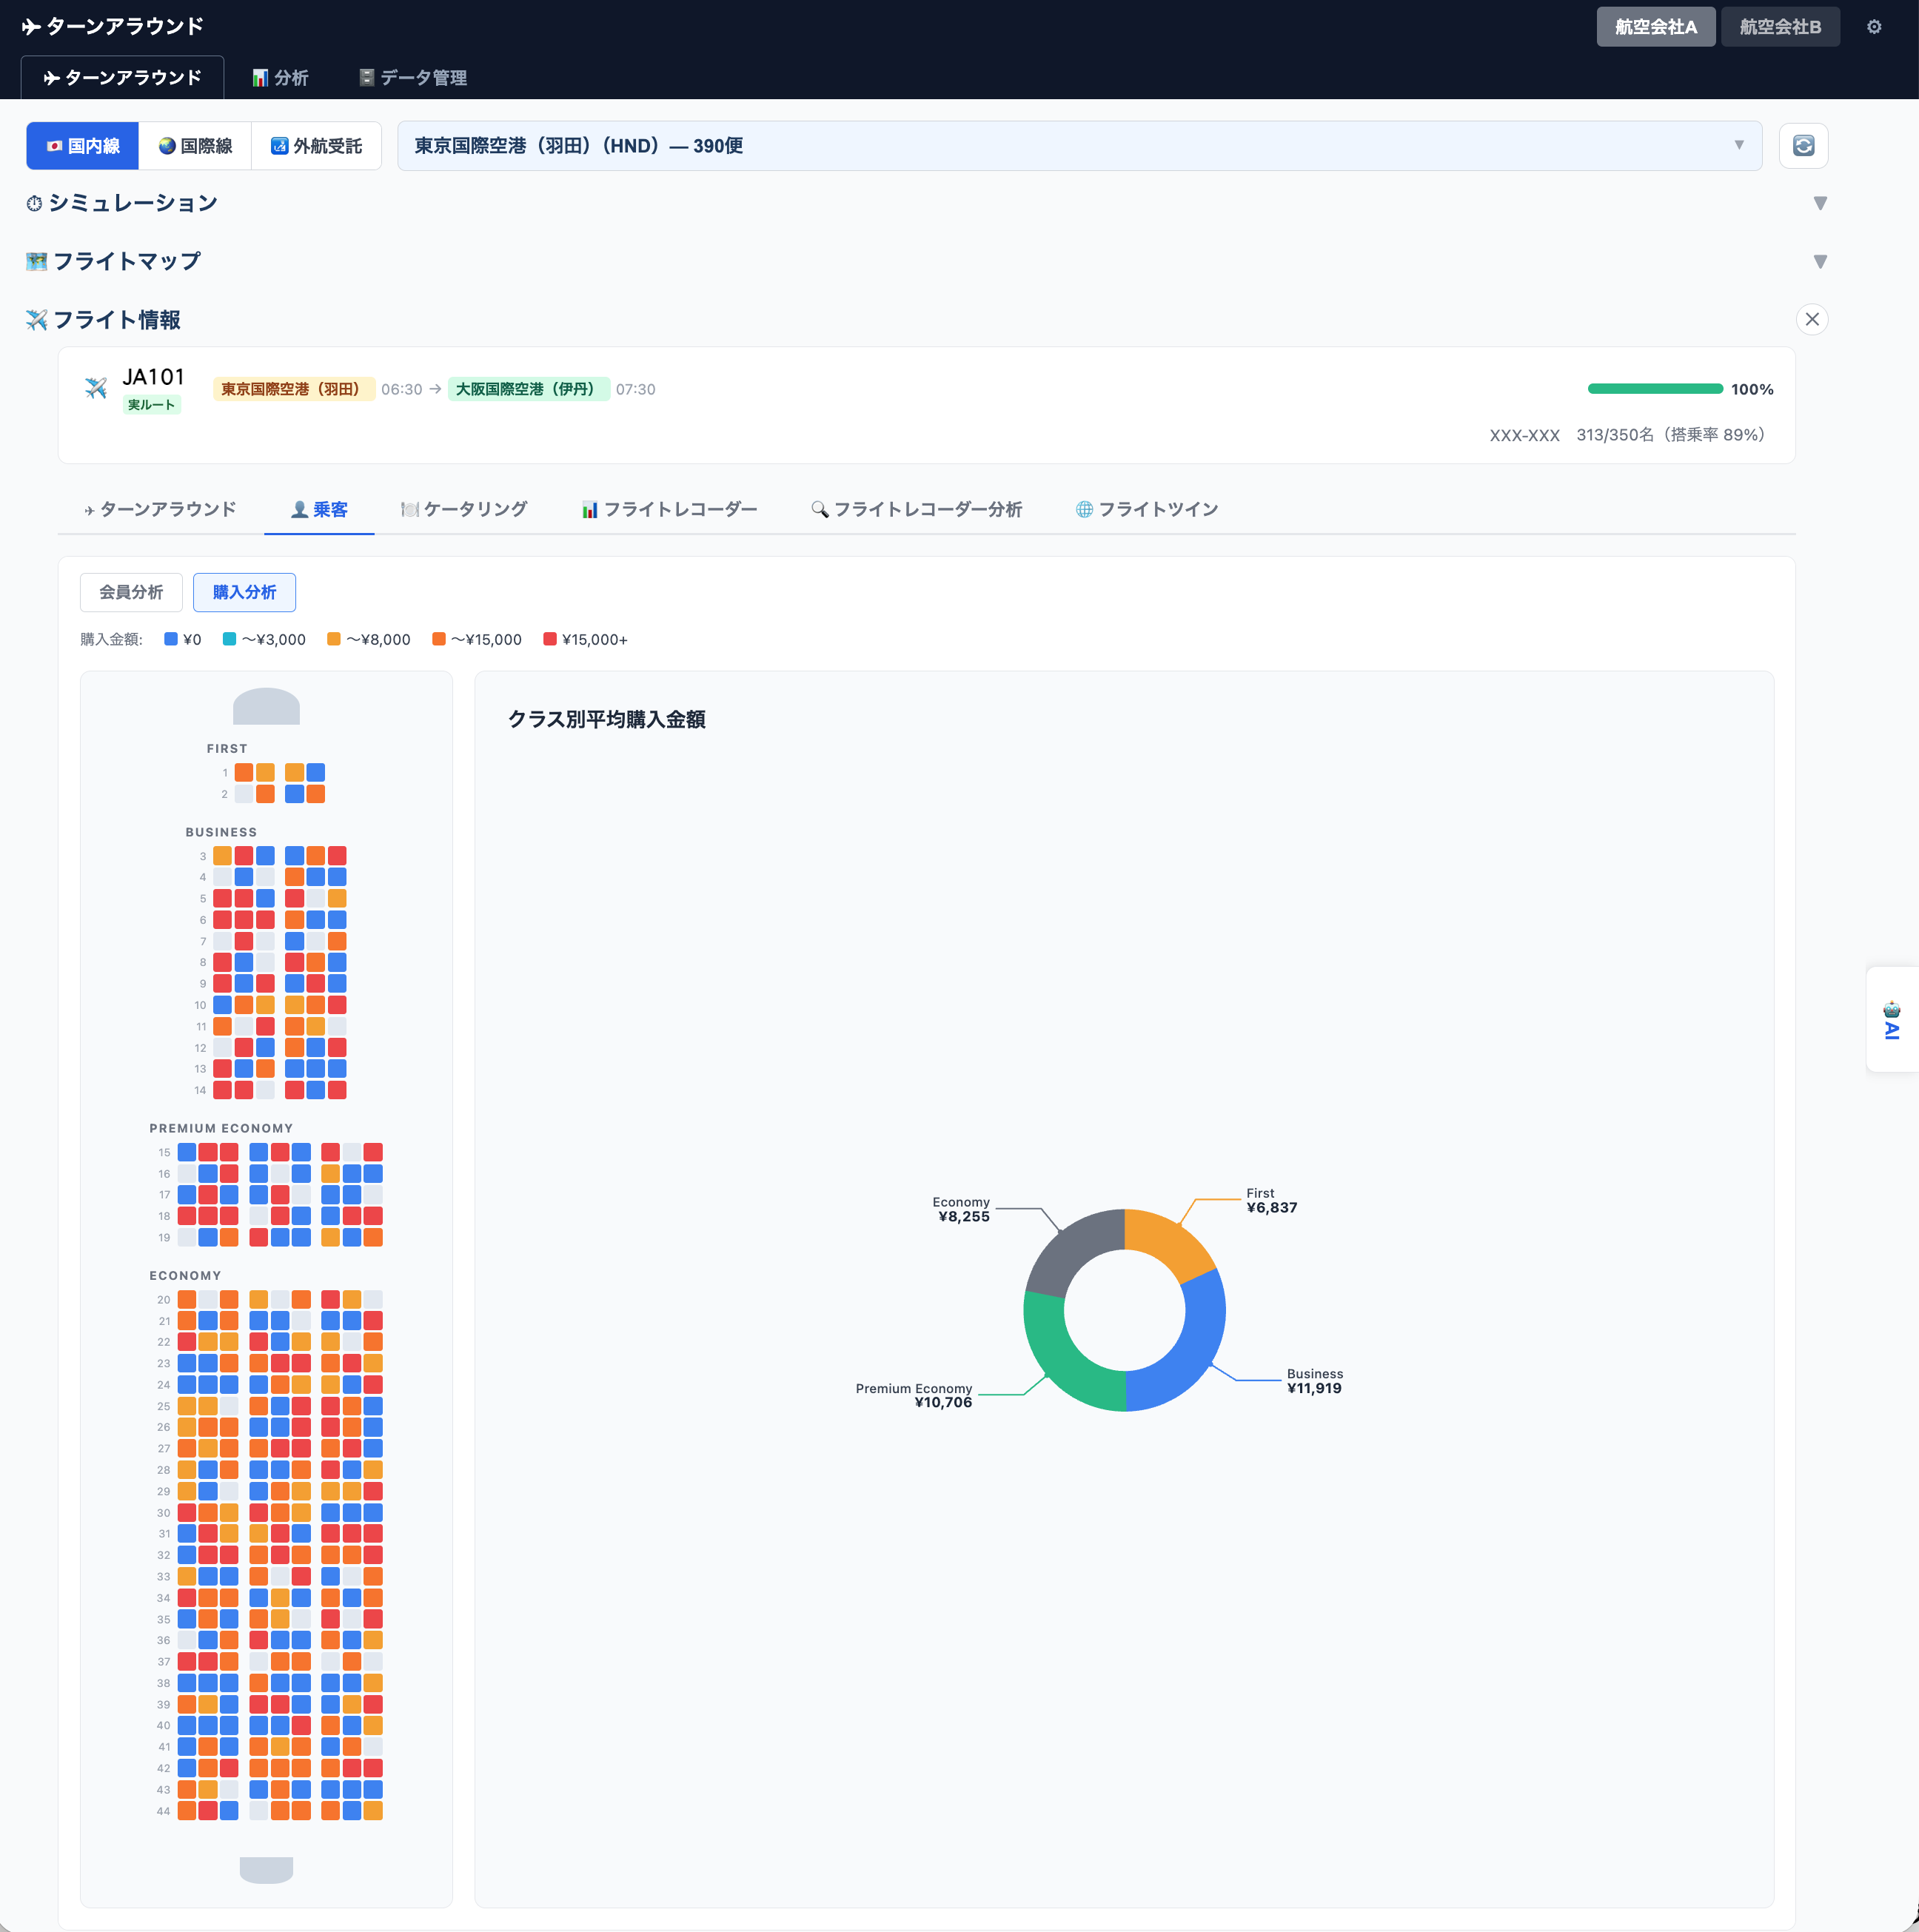Select the 国際線 segment
The image size is (1919, 1932).
(x=195, y=146)
